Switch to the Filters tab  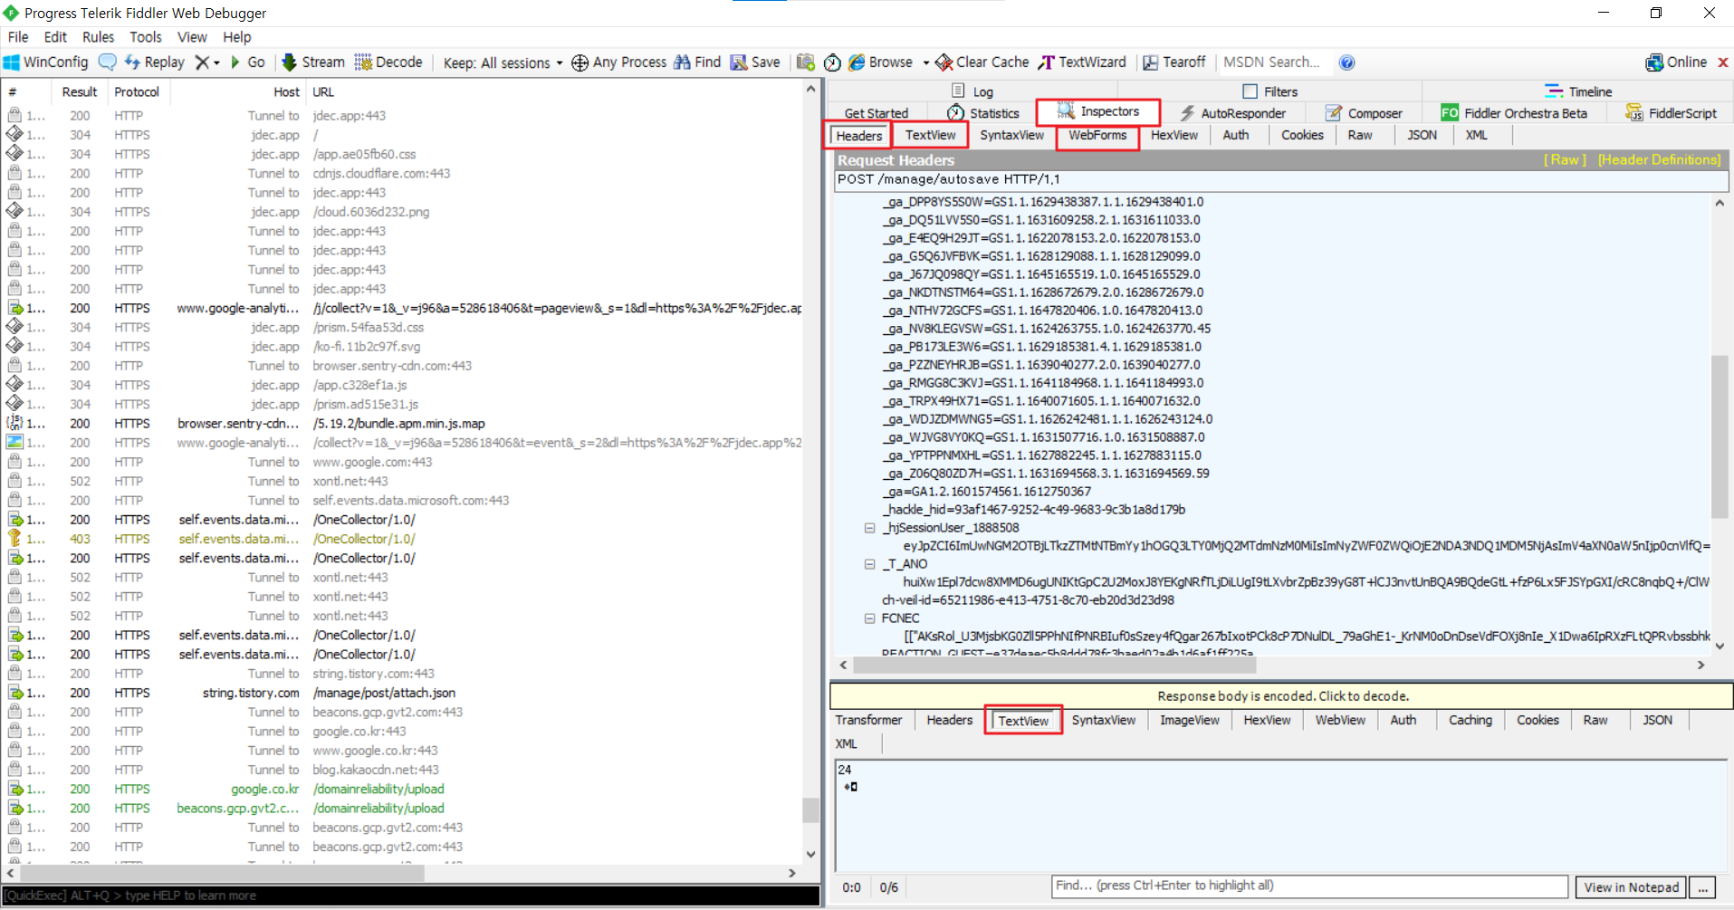click(x=1270, y=91)
